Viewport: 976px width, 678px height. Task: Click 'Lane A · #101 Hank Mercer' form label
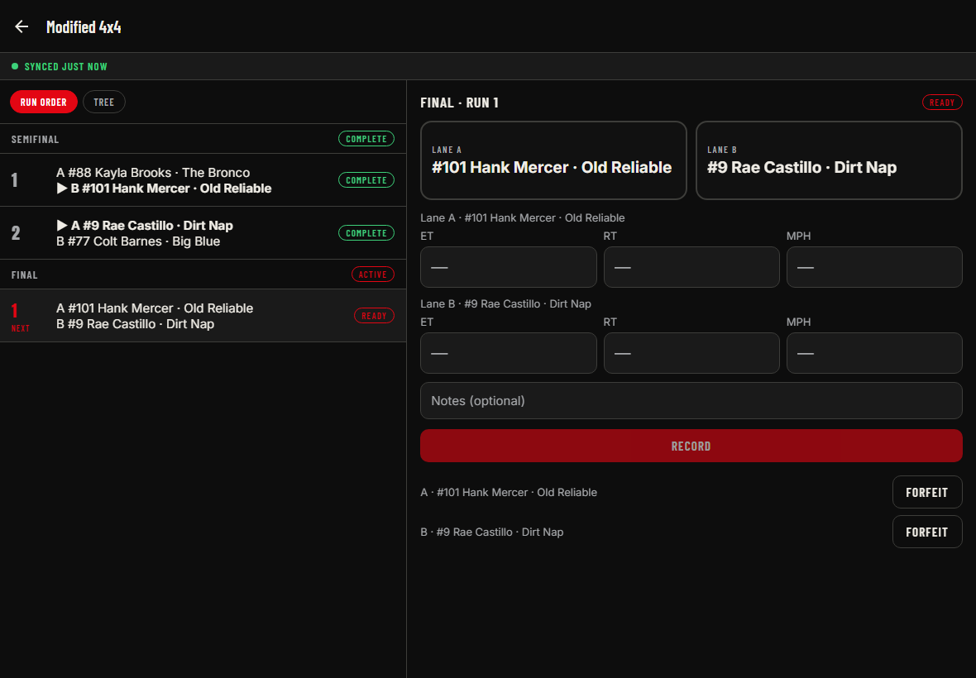tap(522, 217)
